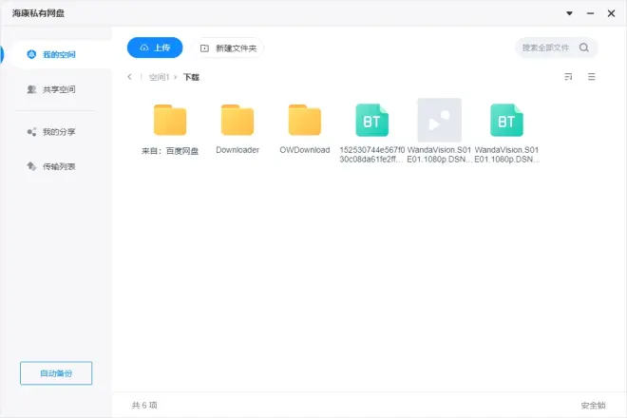The width and height of the screenshot is (627, 418).
Task: Switch to 共享空间 section
Action: (x=57, y=89)
